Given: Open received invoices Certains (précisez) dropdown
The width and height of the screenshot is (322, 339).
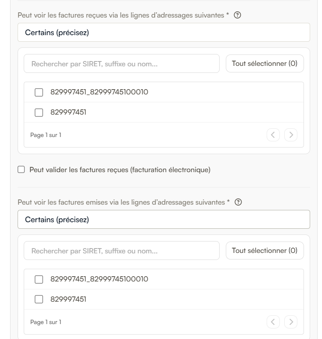Looking at the screenshot, I should pos(164,32).
